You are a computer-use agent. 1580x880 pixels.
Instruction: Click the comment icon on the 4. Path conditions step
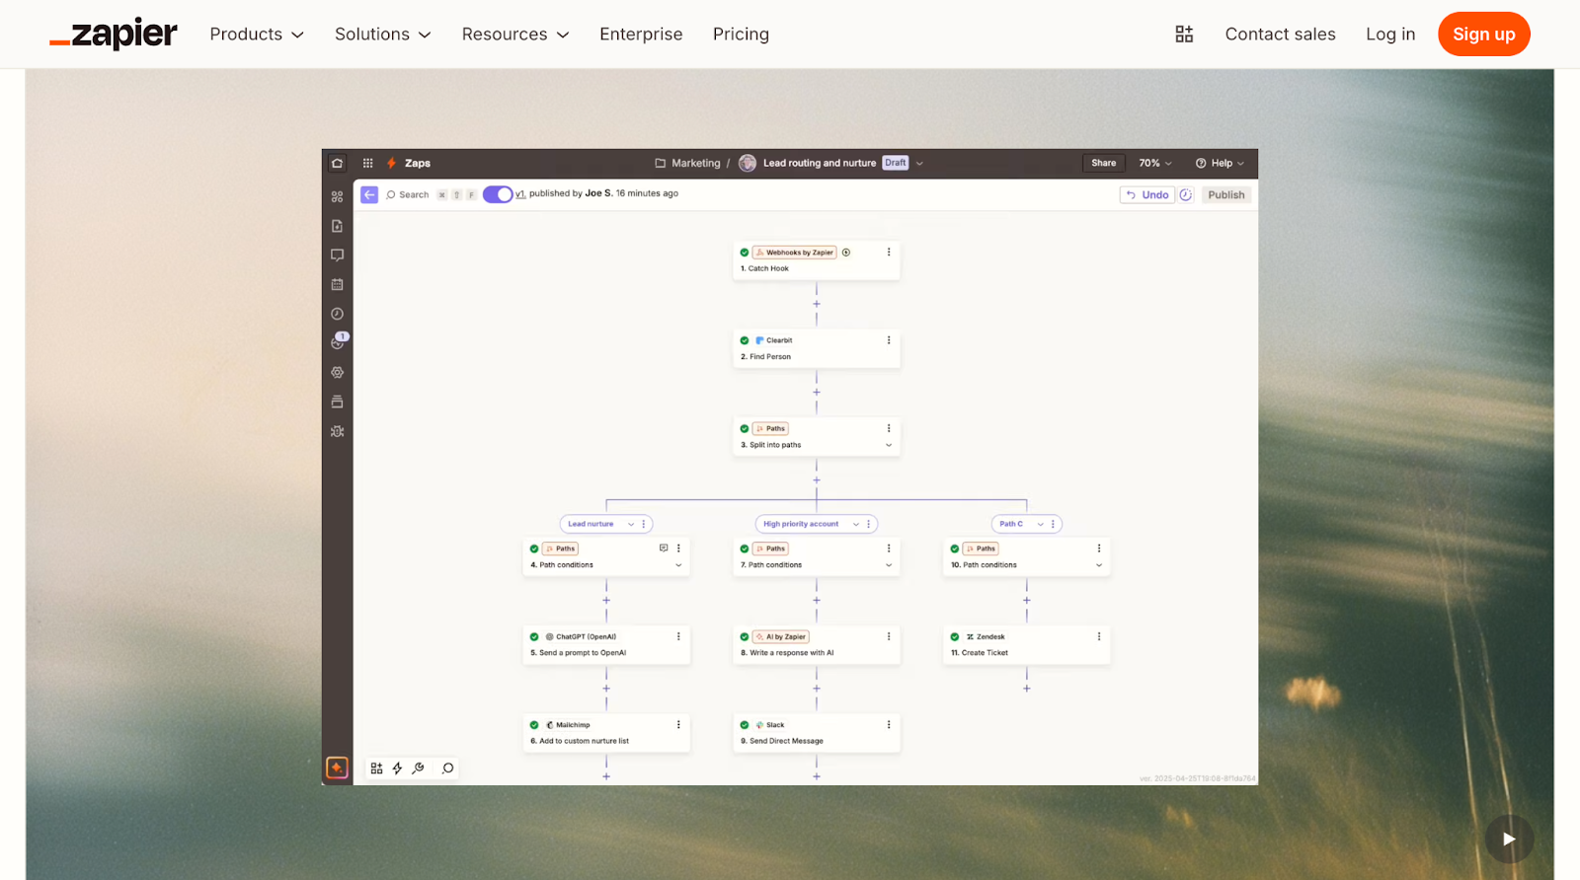[x=664, y=548]
